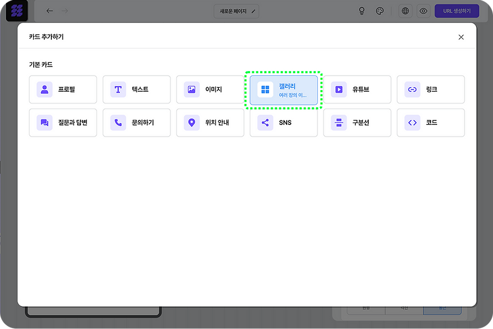Click the globe icon in header
This screenshot has height=329, width=493.
[405, 11]
